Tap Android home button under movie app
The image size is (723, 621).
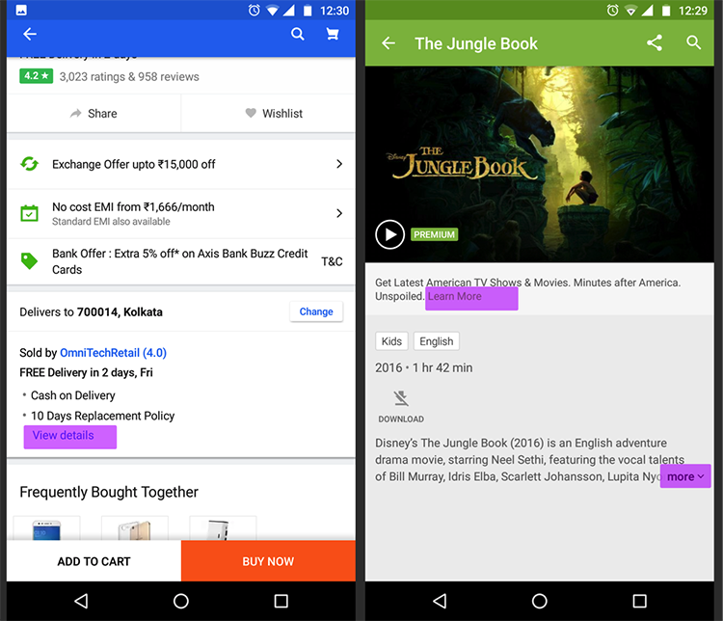pyautogui.click(x=540, y=601)
